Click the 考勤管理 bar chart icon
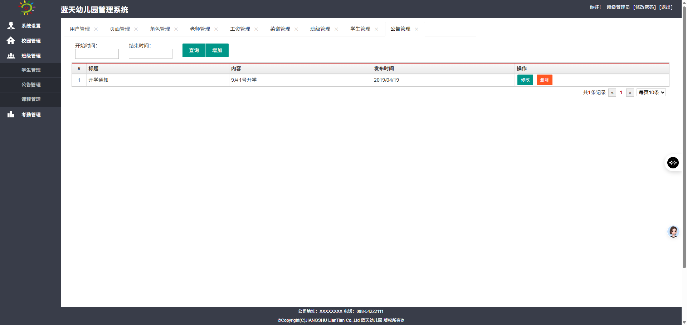Screen dimensions: 687x325 click(x=11, y=114)
